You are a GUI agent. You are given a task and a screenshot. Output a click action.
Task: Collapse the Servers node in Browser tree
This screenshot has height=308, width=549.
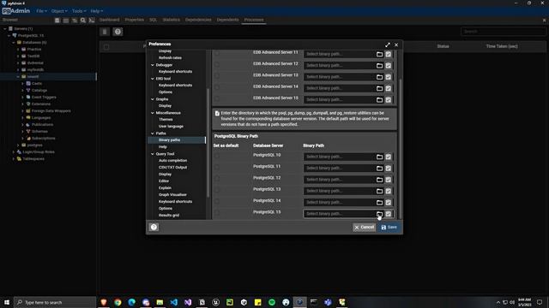(x=5, y=28)
